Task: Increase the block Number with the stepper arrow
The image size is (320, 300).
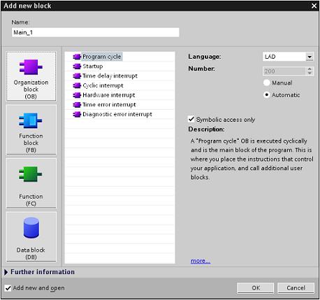Action: pos(310,69)
